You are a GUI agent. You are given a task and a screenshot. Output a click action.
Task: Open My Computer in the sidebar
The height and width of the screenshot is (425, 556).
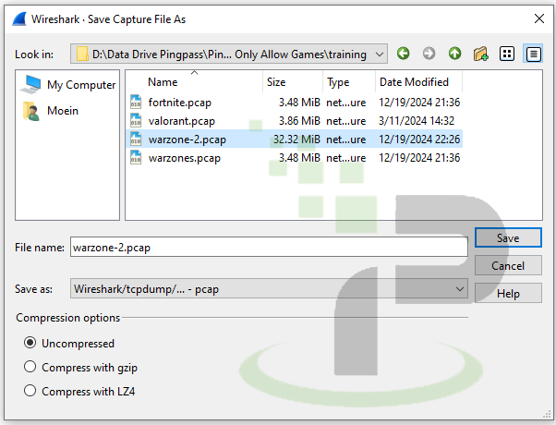(x=70, y=85)
